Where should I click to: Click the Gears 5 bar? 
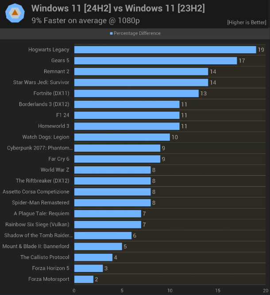click(x=155, y=60)
